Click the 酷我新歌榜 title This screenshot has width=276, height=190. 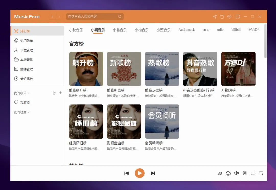click(116, 90)
